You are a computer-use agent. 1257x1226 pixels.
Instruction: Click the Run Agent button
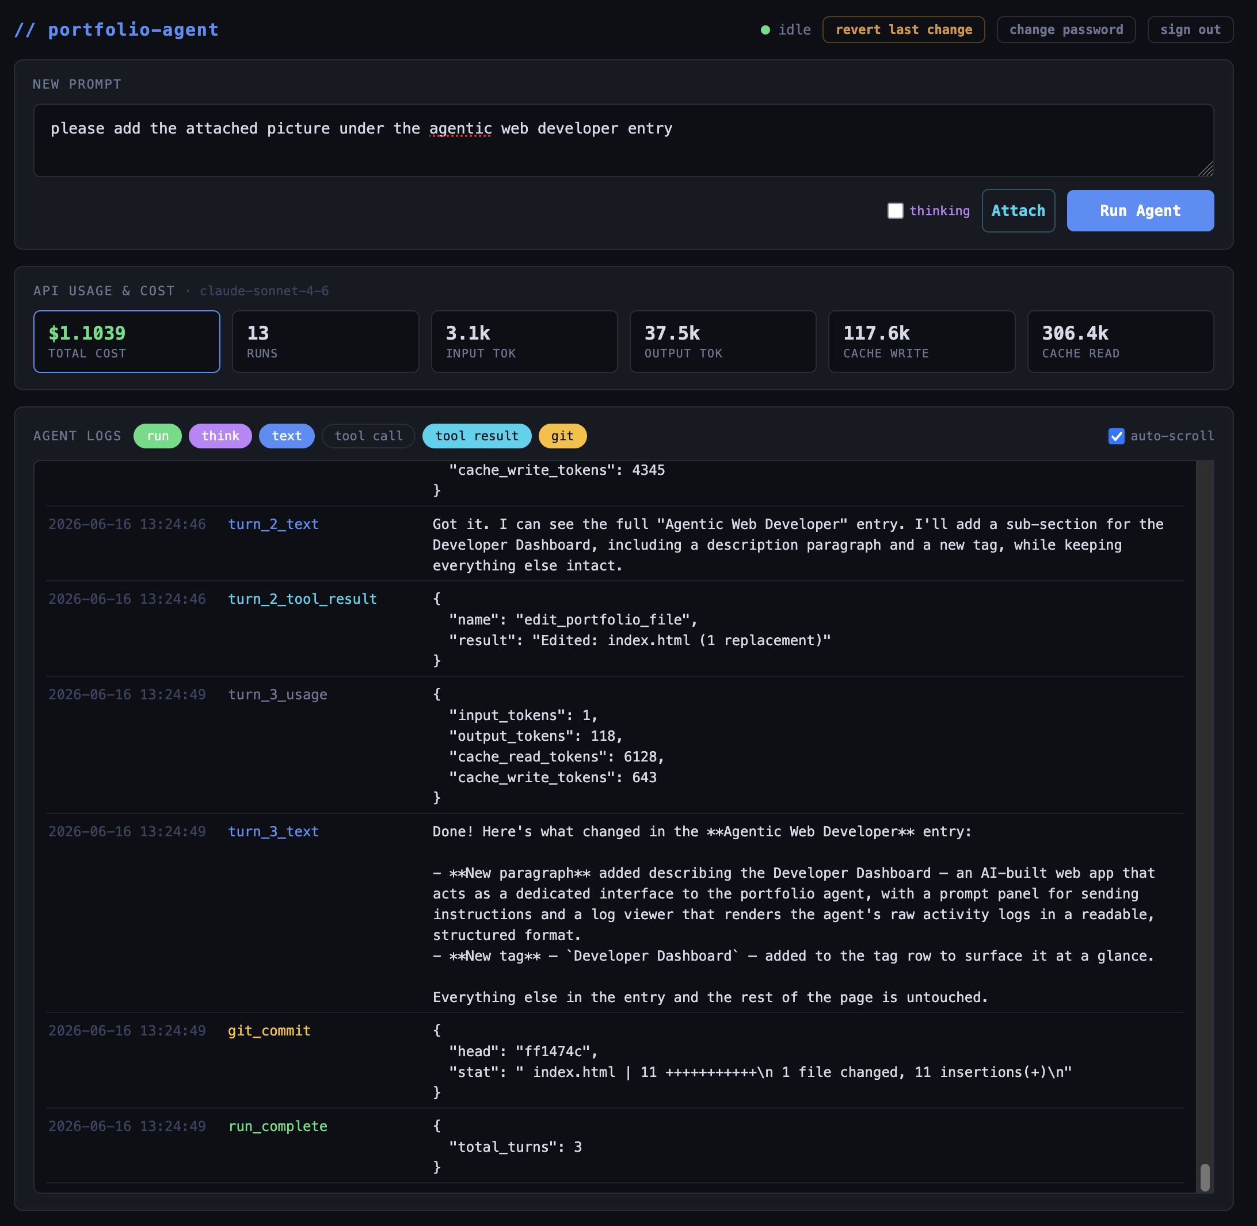click(1140, 211)
